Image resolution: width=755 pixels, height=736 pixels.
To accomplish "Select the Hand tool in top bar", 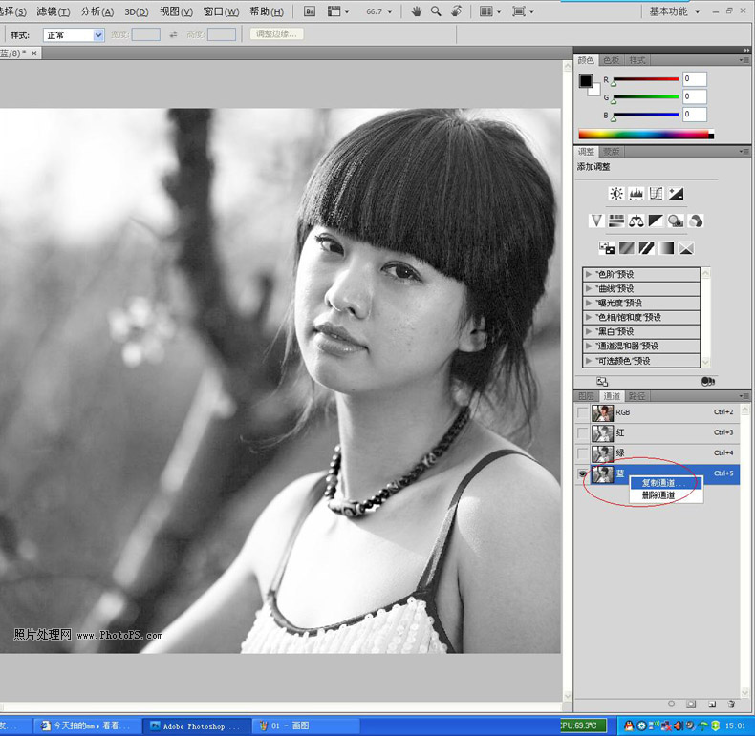I will click(x=417, y=11).
